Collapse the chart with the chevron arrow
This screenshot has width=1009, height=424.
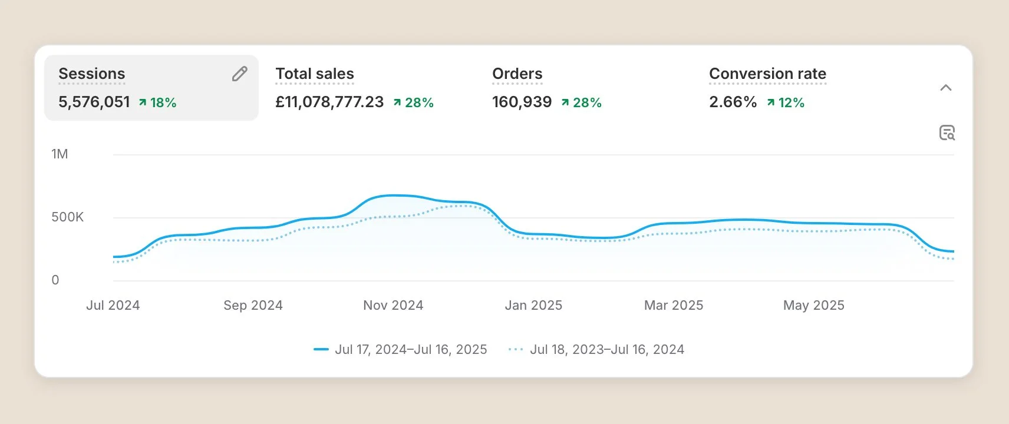tap(946, 88)
